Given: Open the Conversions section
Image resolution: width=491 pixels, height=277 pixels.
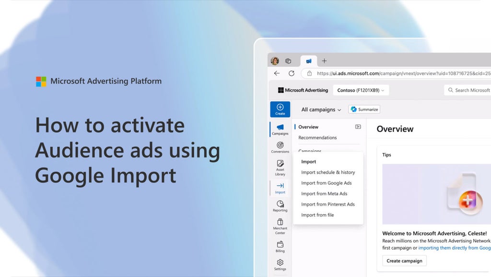Looking at the screenshot, I should [280, 147].
